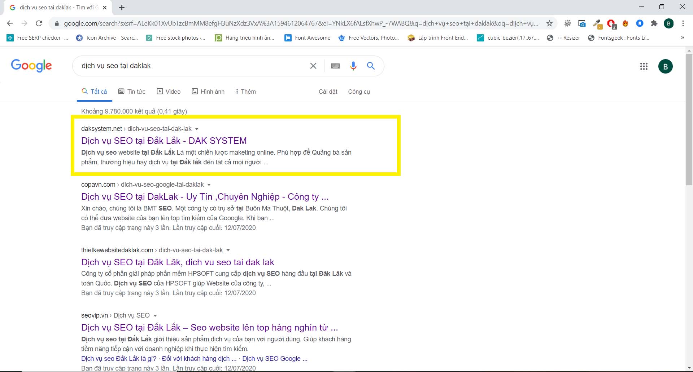
Task: Open a new browser tab
Action: coord(122,8)
